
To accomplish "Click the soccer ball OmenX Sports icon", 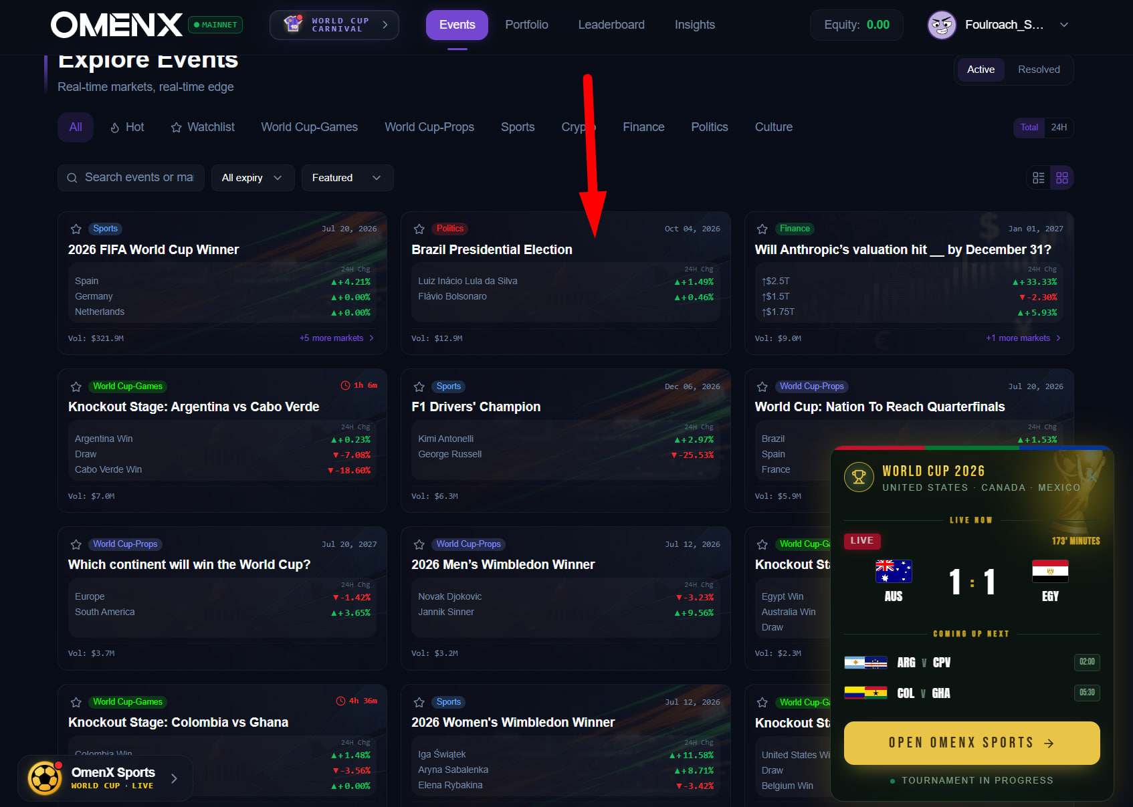I will click(x=45, y=778).
